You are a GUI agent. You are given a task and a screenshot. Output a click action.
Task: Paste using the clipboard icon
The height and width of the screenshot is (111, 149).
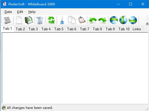point(82,20)
